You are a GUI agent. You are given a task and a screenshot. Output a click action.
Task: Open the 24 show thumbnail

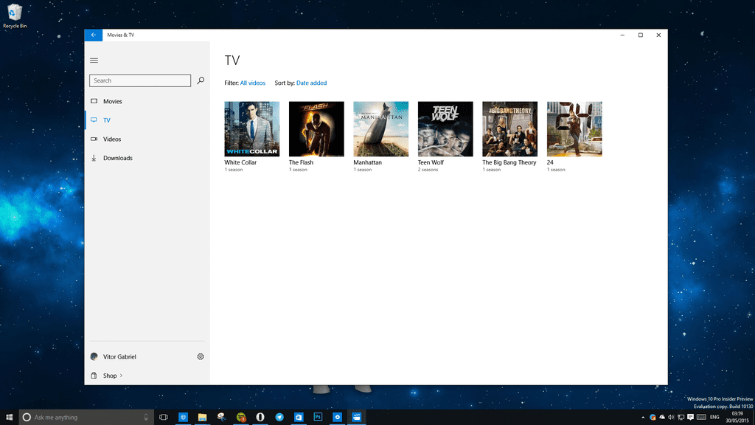click(574, 128)
